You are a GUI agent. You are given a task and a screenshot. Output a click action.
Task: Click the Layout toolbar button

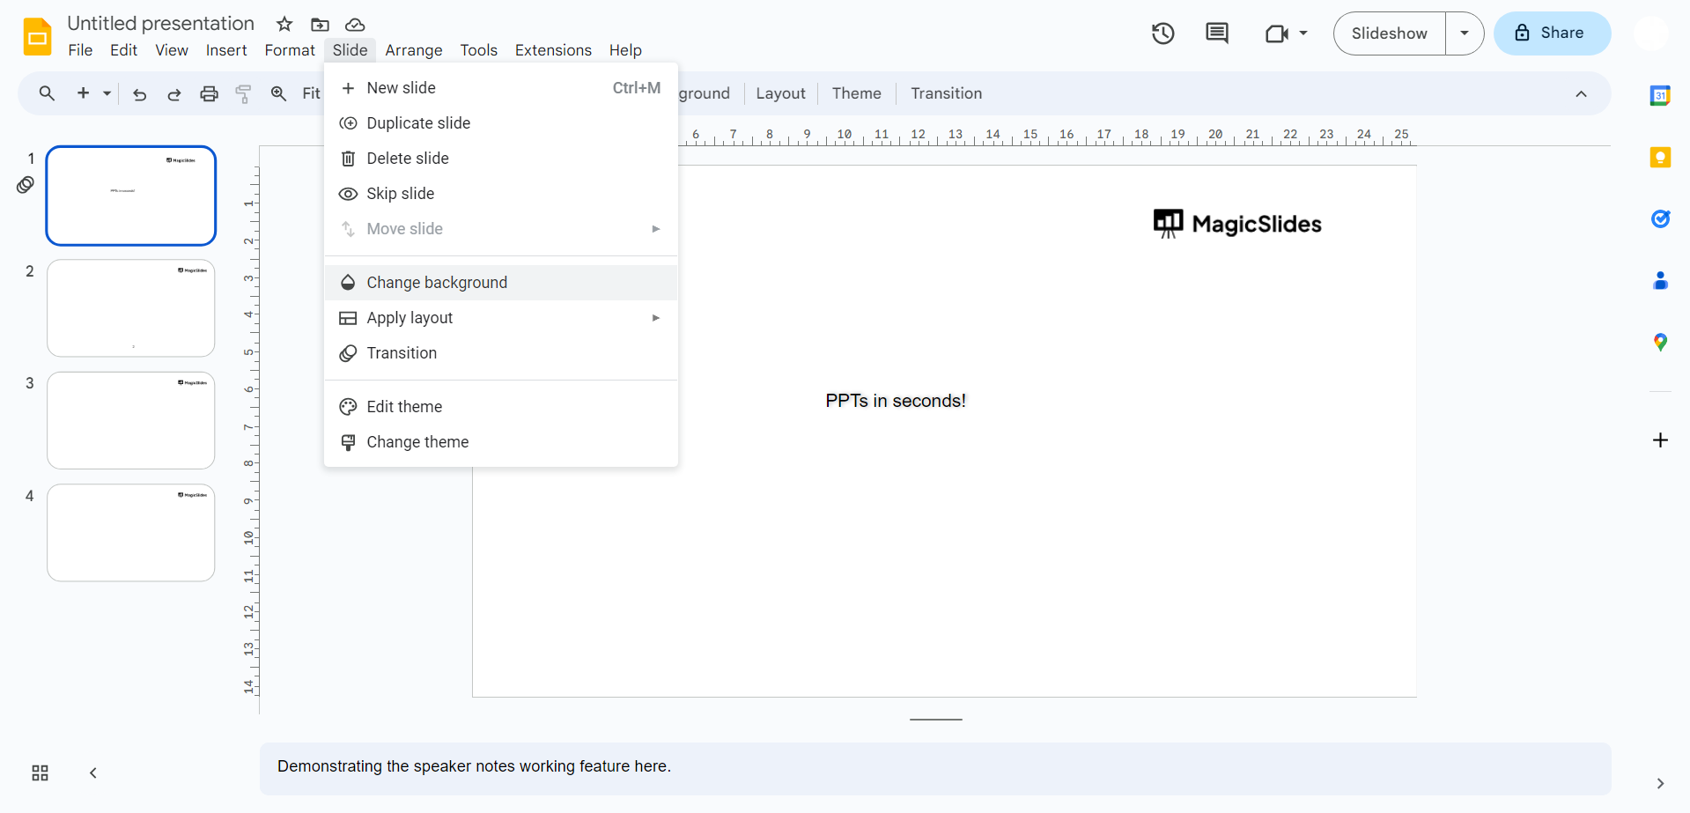click(x=780, y=93)
